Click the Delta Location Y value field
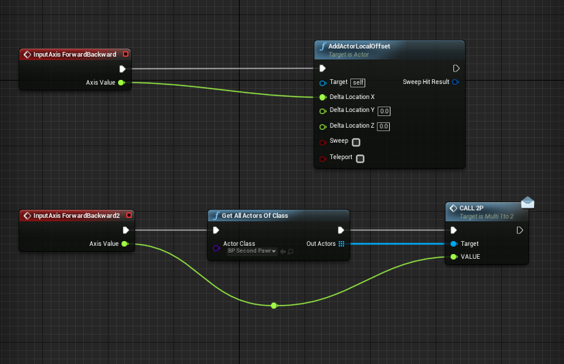Viewport: 564px width, 364px height. (384, 111)
